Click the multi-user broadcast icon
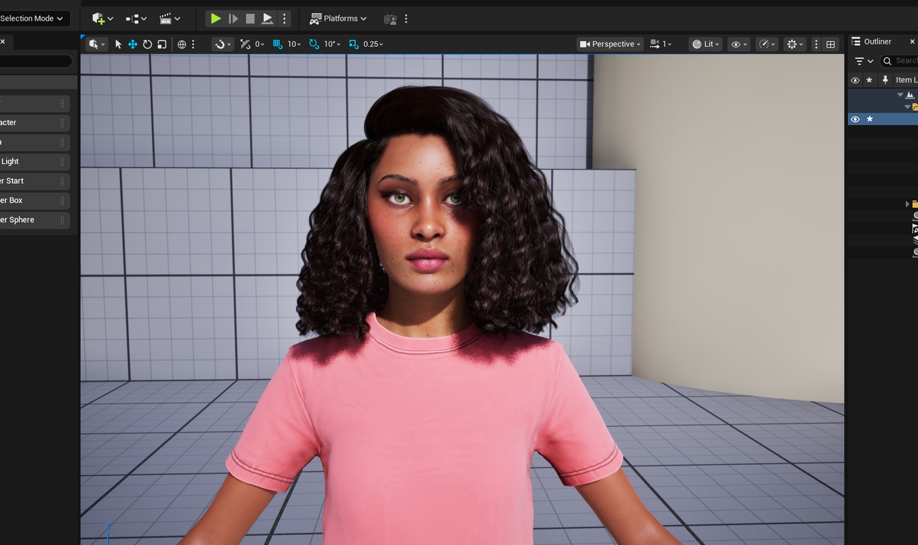This screenshot has height=545, width=918. (x=390, y=19)
